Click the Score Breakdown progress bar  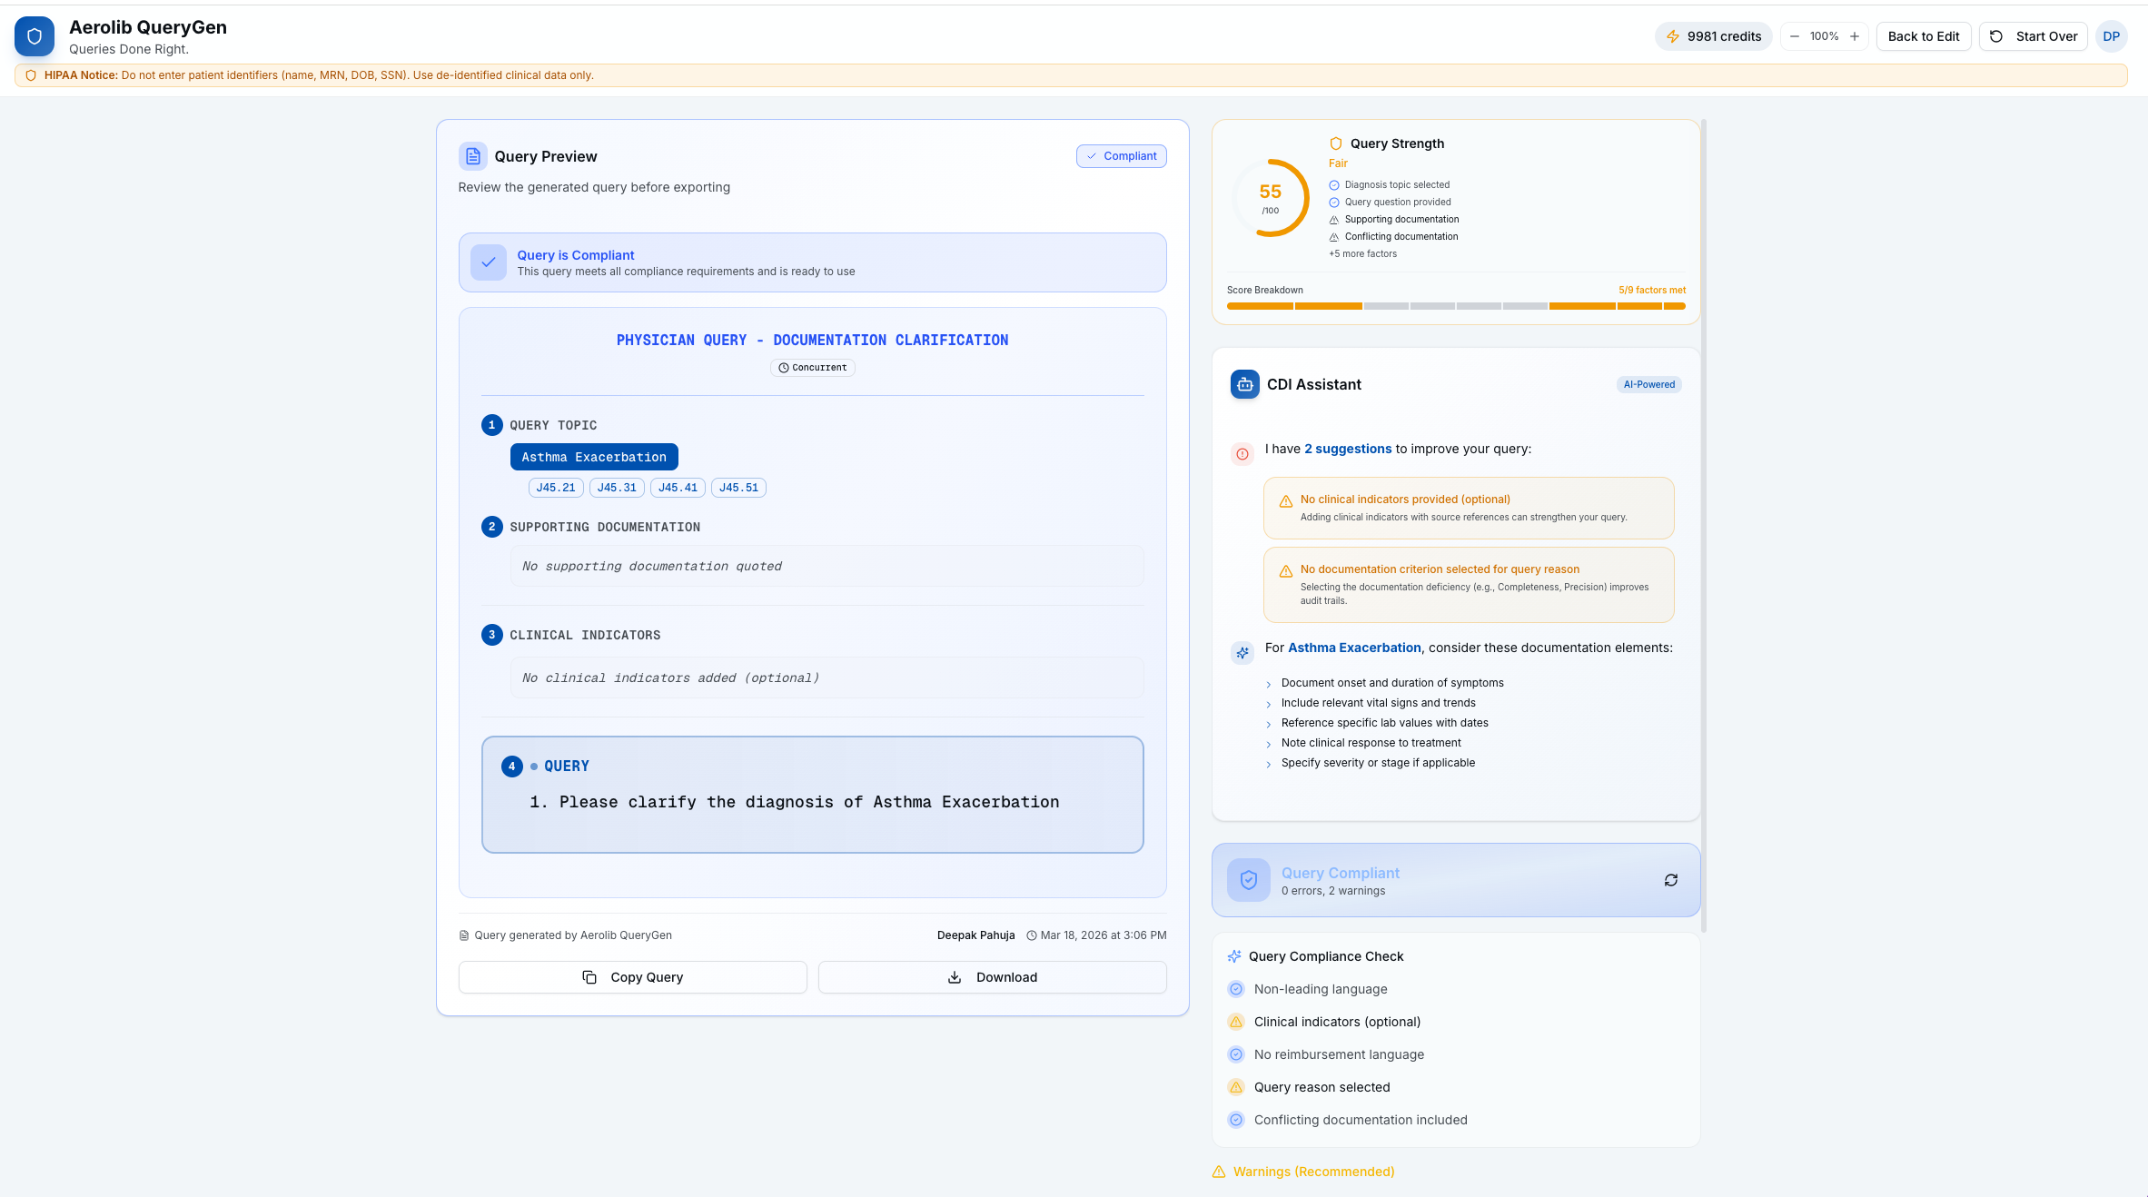(1455, 306)
